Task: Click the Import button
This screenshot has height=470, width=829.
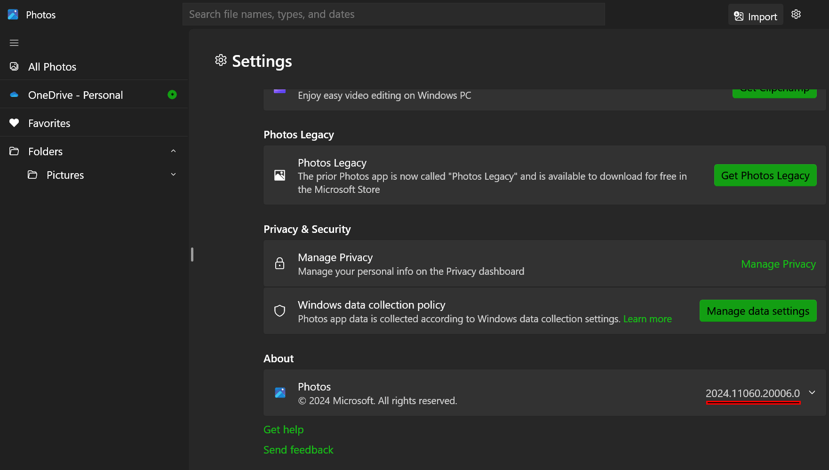Action: click(756, 16)
